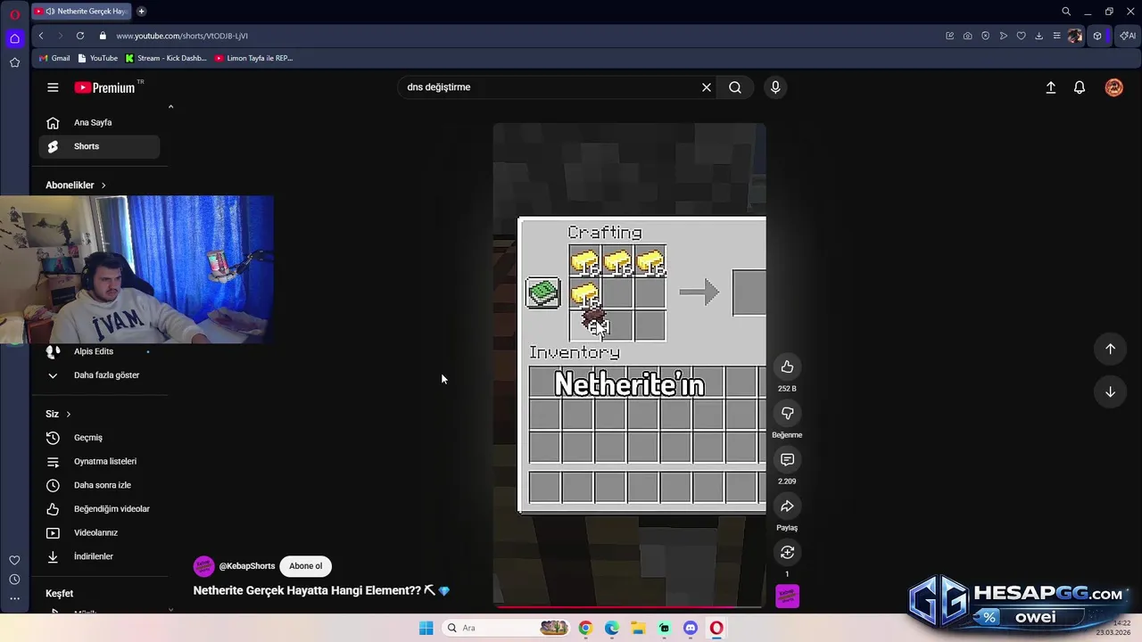Take a snapshot with camera icon
Viewport: 1142px width, 642px height.
click(x=968, y=36)
